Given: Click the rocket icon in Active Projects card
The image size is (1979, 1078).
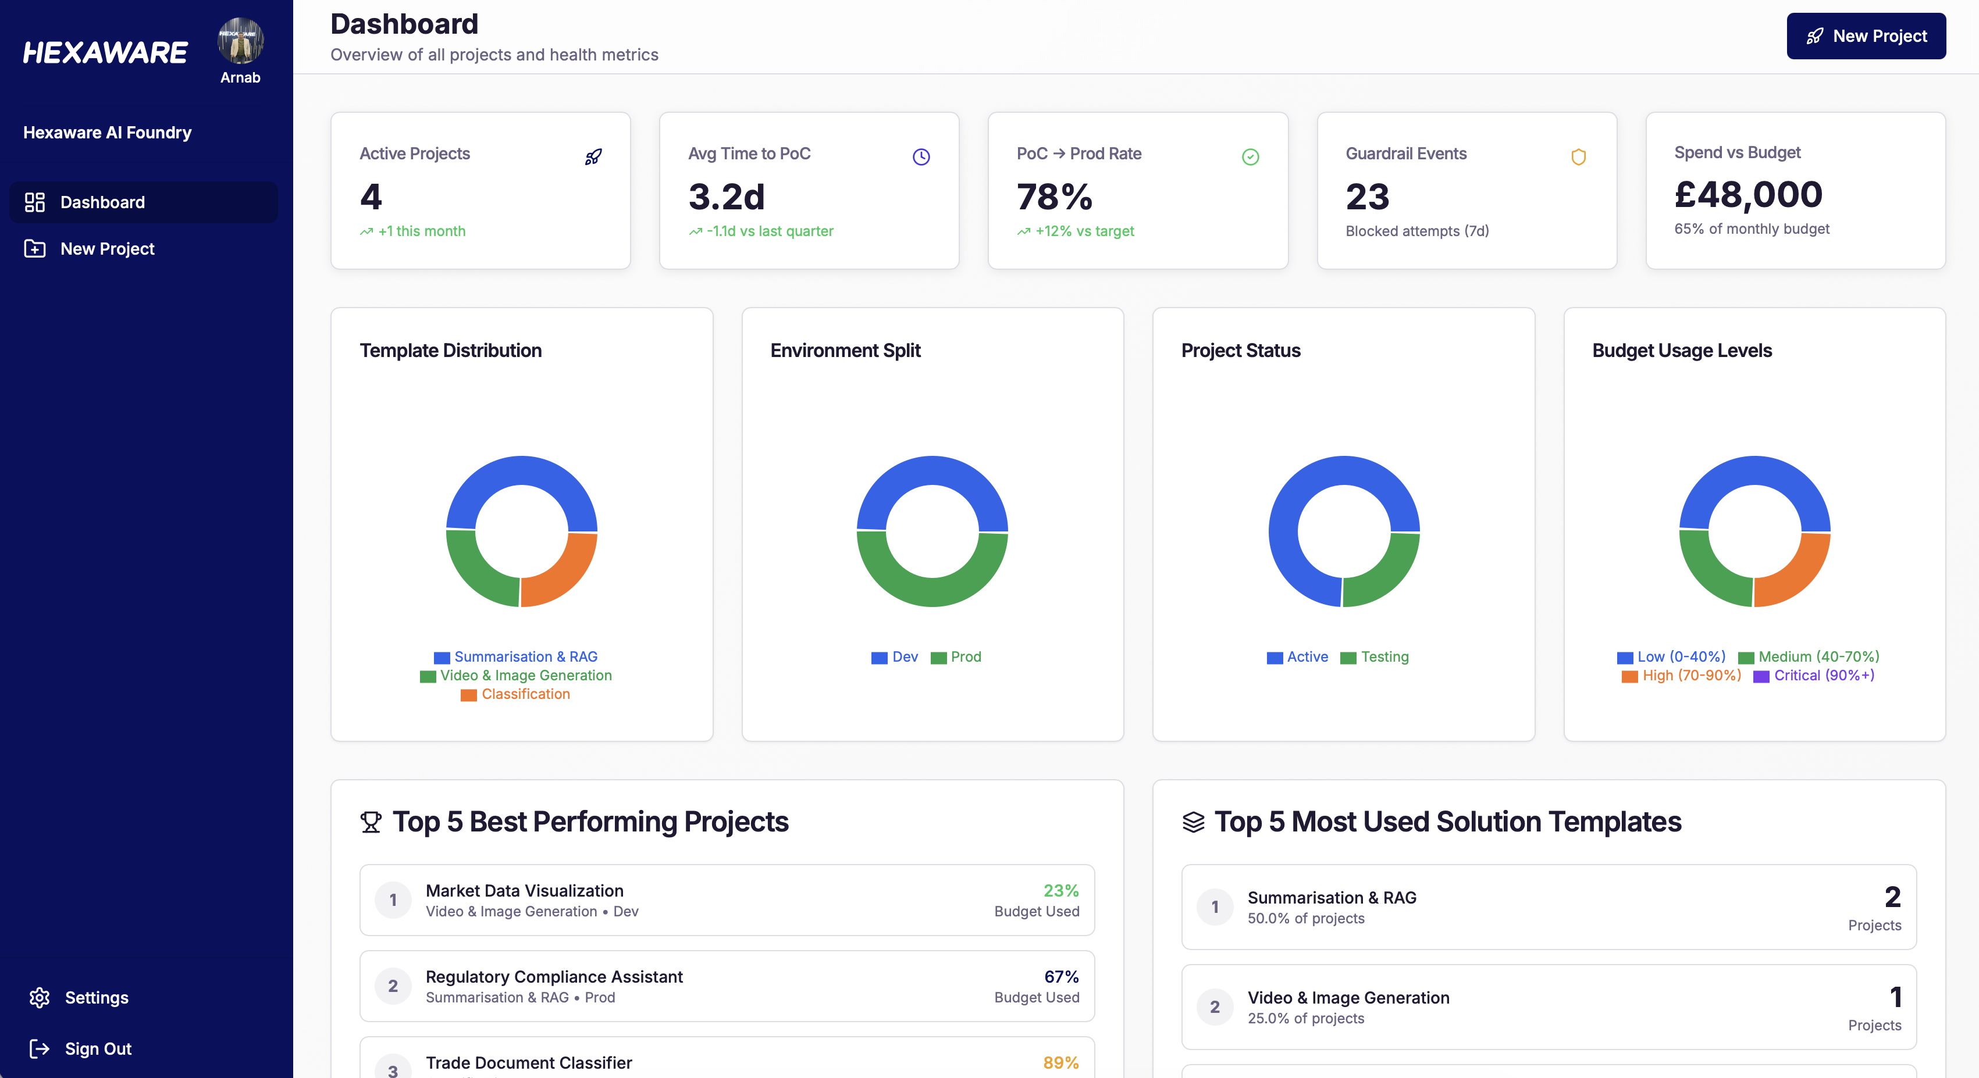Looking at the screenshot, I should (x=593, y=156).
